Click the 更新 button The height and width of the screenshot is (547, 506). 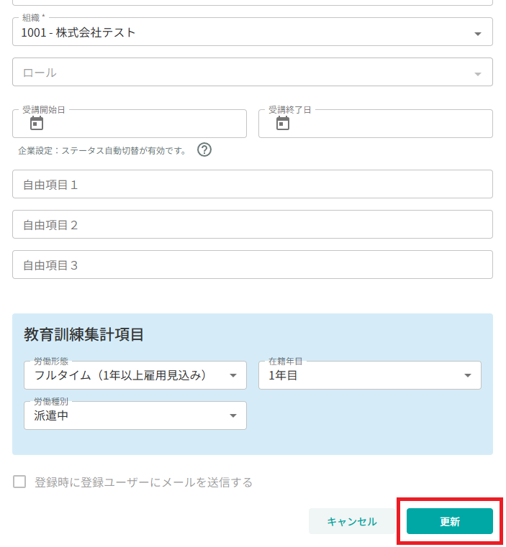[x=449, y=521]
